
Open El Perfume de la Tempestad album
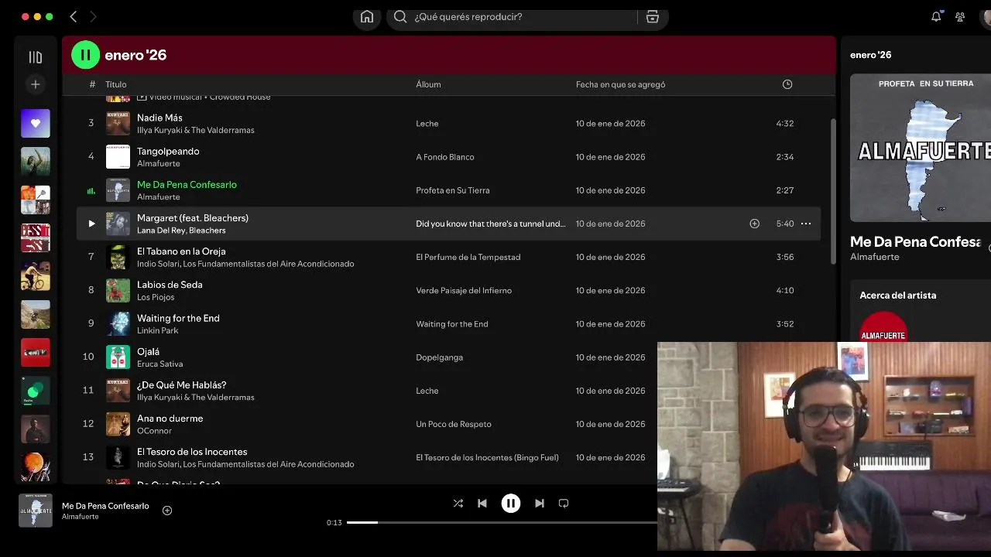pyautogui.click(x=468, y=257)
